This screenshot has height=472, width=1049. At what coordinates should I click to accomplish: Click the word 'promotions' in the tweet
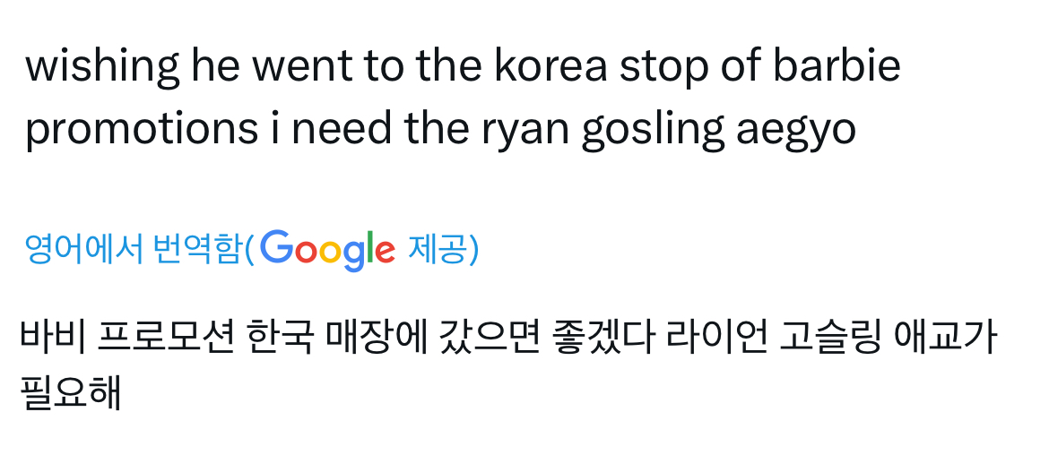tap(141, 131)
